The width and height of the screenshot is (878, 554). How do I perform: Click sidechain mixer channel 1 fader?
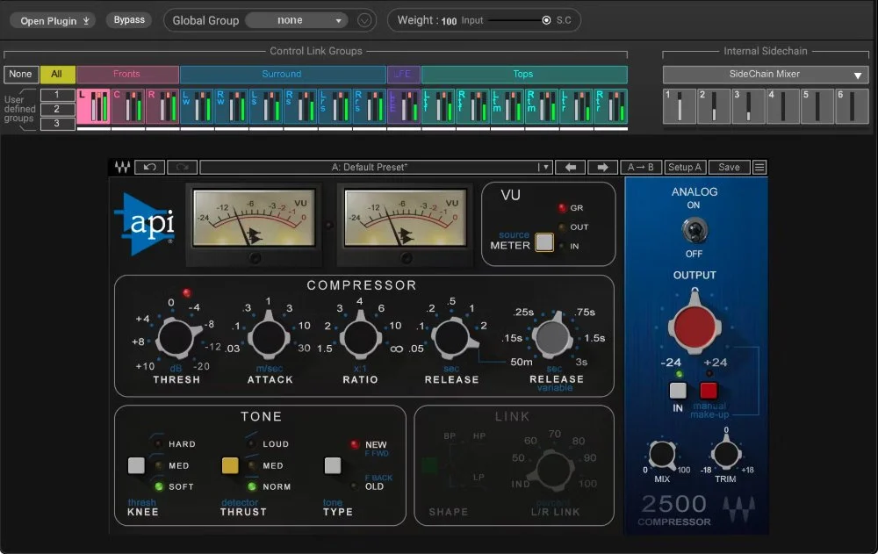[680, 106]
